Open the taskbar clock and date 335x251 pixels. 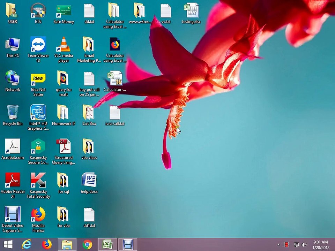pos(321,245)
